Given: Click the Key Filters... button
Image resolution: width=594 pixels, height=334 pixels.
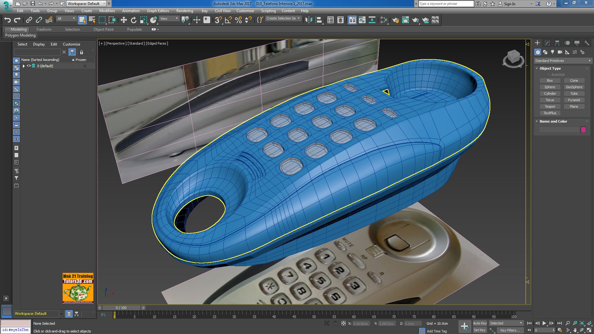Looking at the screenshot, I should tap(510, 330).
